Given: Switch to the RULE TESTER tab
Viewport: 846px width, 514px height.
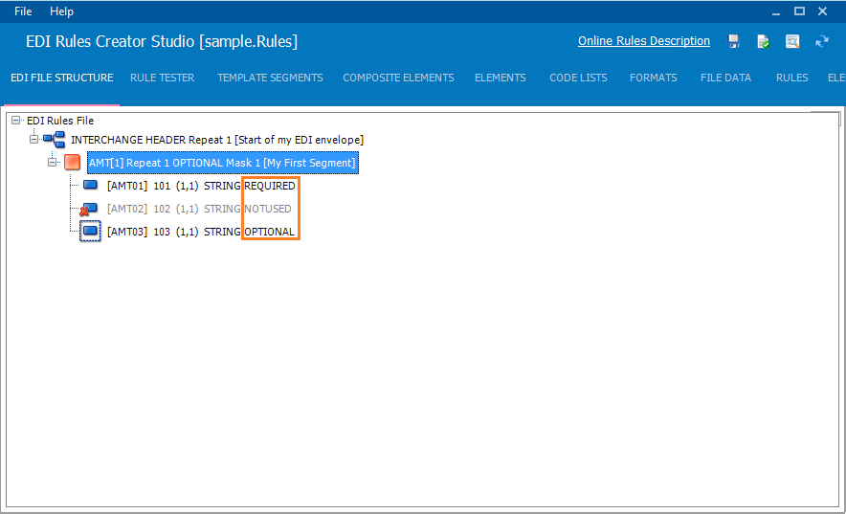Looking at the screenshot, I should coord(163,78).
